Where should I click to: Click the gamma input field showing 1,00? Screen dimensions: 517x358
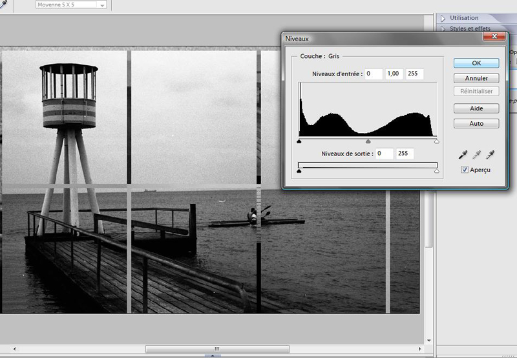pyautogui.click(x=394, y=74)
